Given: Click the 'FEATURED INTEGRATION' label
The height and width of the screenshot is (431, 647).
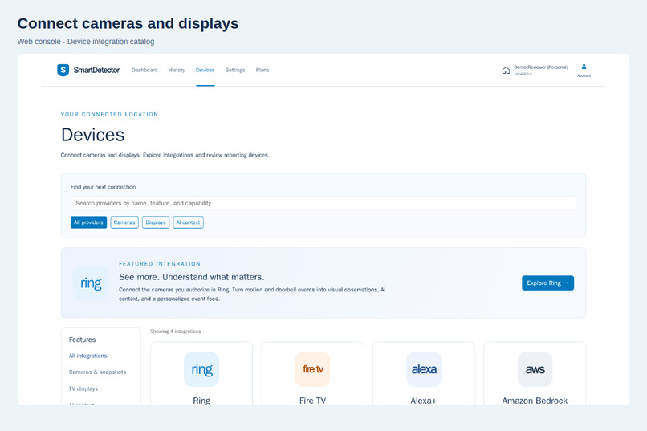Looking at the screenshot, I should (160, 263).
